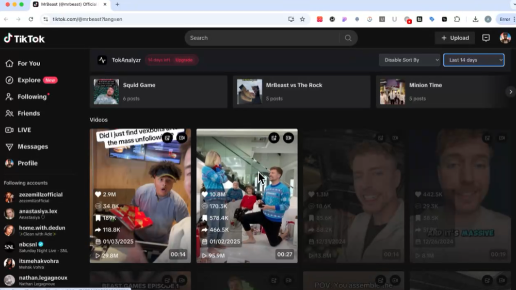Open the inbox message icon

coord(486,38)
